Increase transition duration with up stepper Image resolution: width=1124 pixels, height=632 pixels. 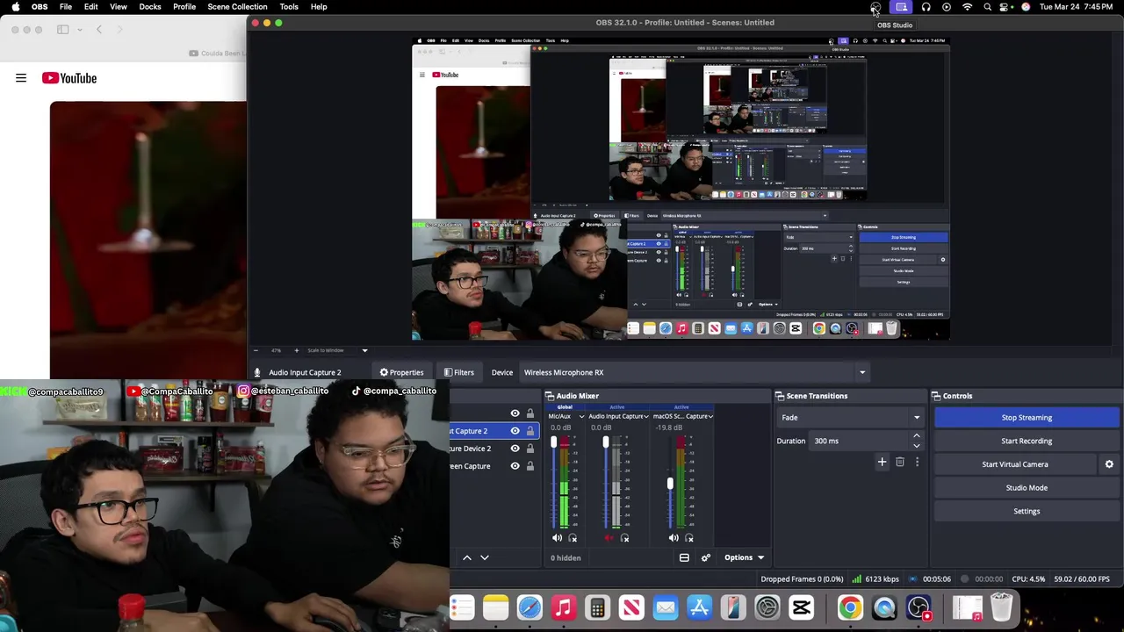(x=917, y=436)
